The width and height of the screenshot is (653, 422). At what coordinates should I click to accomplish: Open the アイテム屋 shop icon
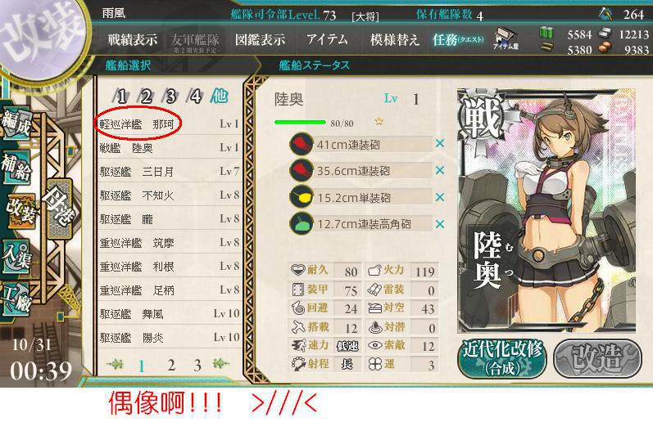click(x=506, y=38)
